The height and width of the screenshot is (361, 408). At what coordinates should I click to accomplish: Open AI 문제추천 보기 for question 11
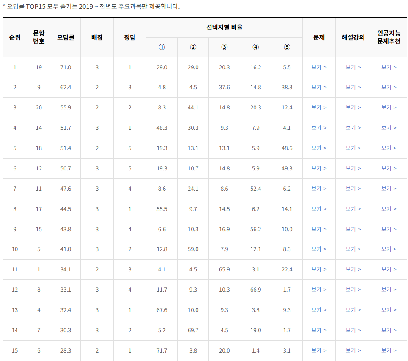tap(389, 189)
